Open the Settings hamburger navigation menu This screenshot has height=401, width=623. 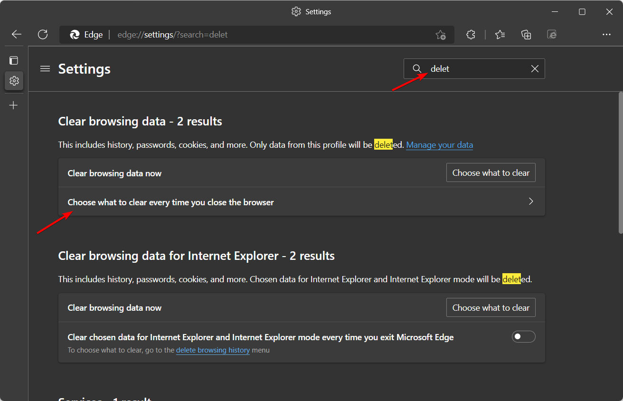(45, 69)
